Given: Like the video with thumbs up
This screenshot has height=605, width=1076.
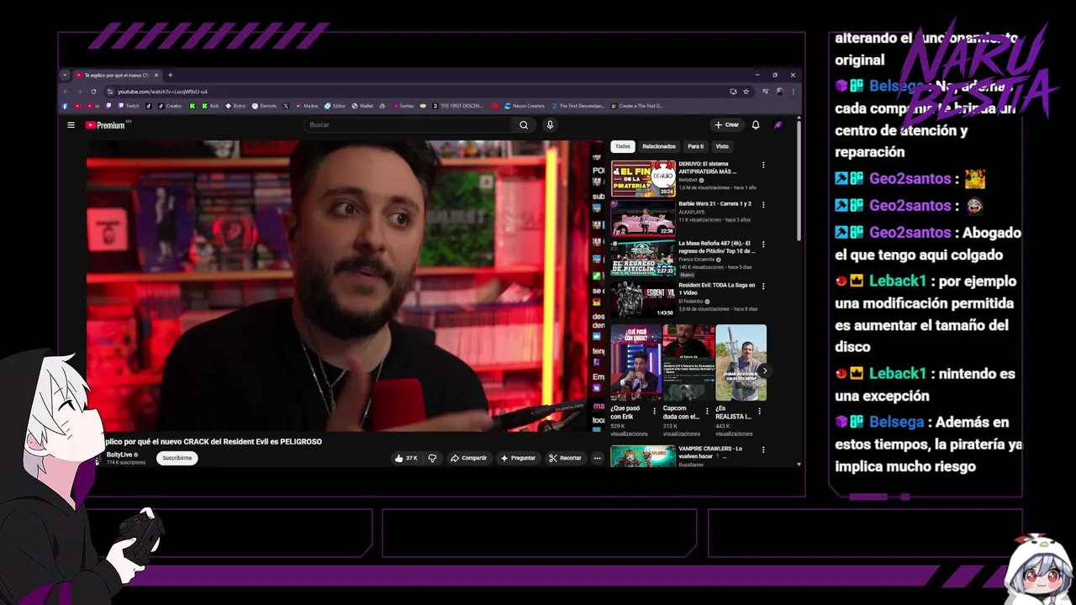Looking at the screenshot, I should 406,458.
